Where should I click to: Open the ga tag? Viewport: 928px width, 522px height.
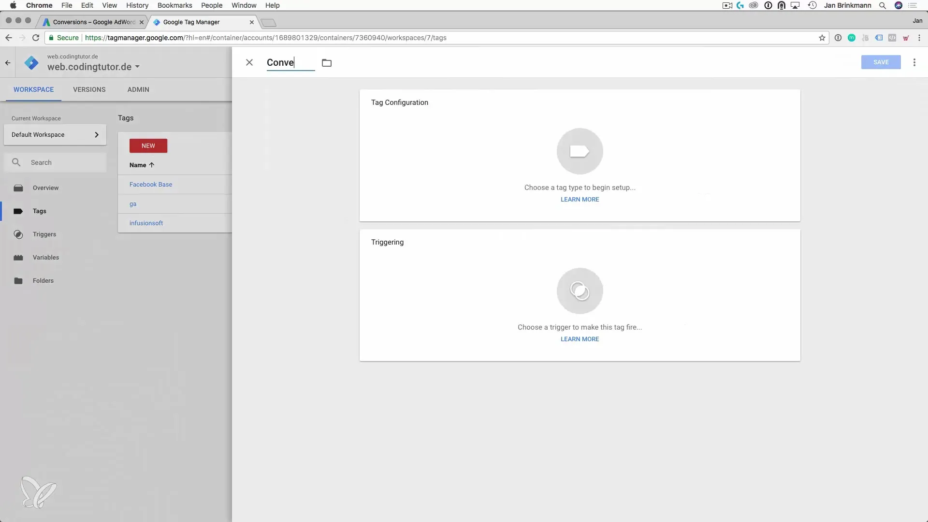(x=132, y=204)
